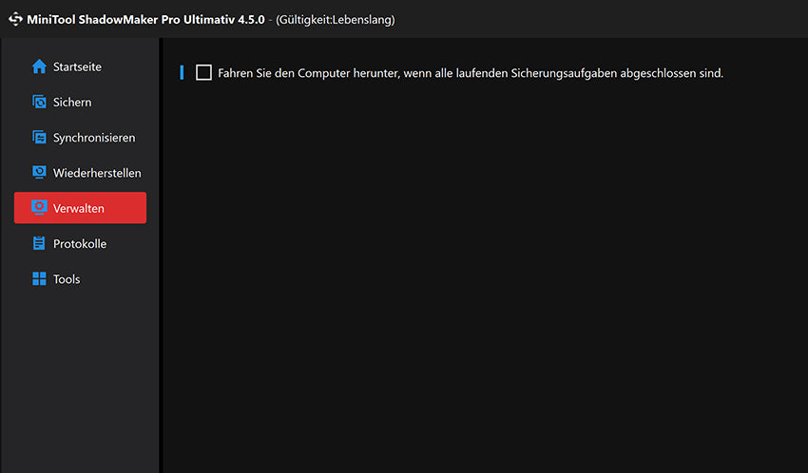The image size is (808, 473).
Task: Select the highlighted Verwalten entry
Action: tap(80, 208)
